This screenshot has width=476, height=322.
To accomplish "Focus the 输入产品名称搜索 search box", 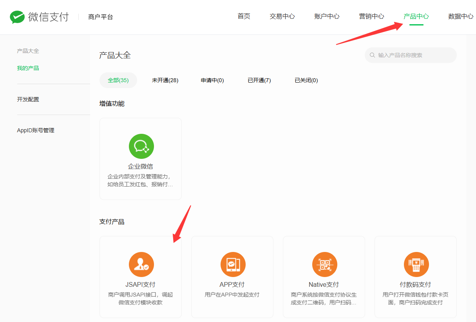I will pyautogui.click(x=411, y=55).
